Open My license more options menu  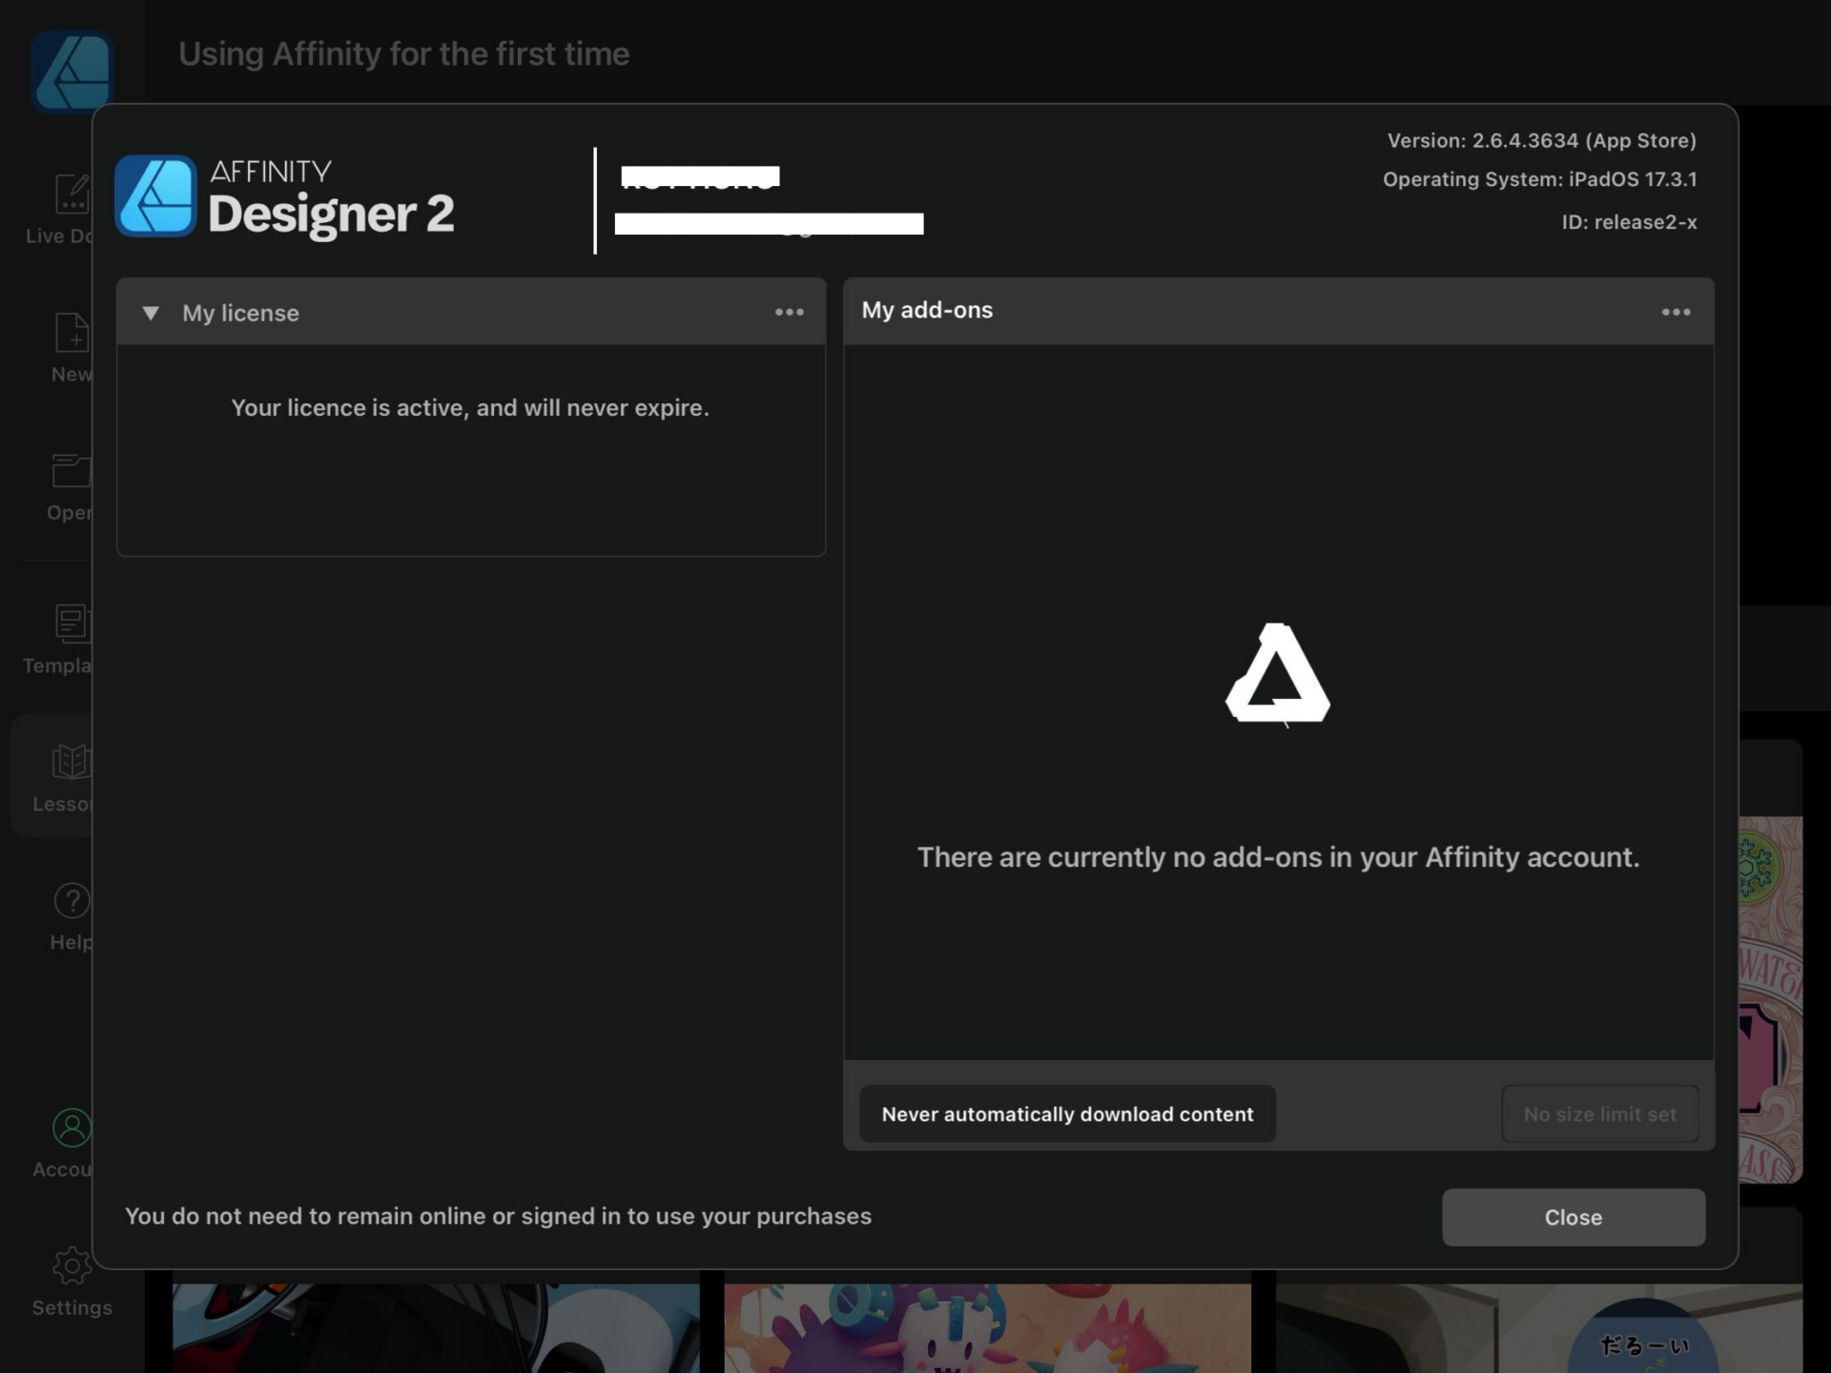point(789,313)
